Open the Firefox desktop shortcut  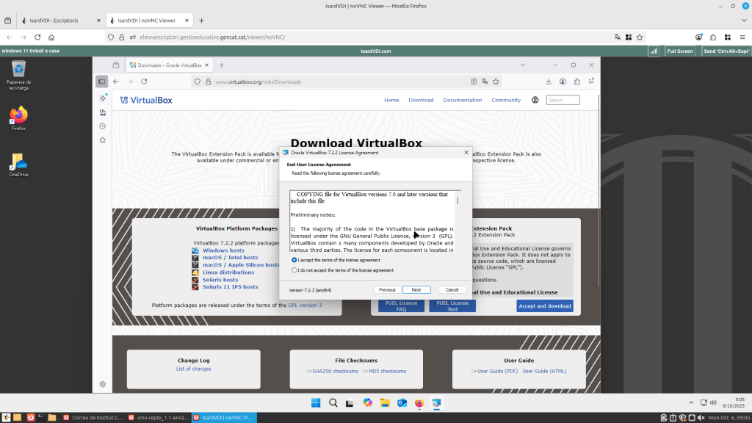pos(18,116)
